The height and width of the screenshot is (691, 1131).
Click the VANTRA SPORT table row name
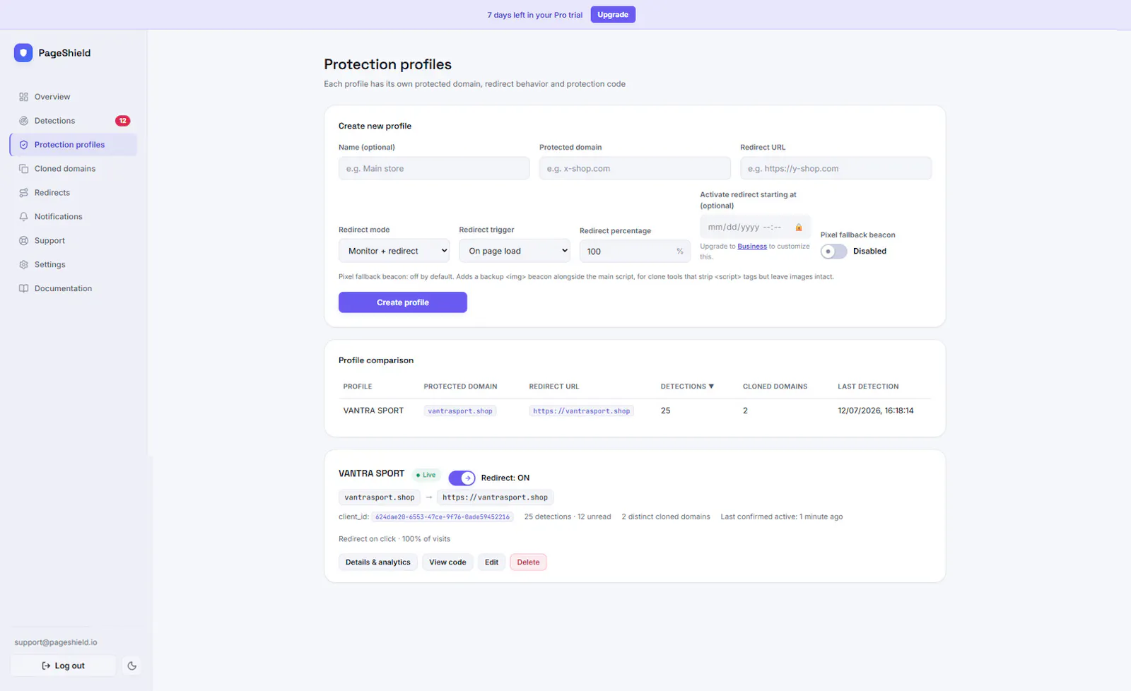coord(373,411)
